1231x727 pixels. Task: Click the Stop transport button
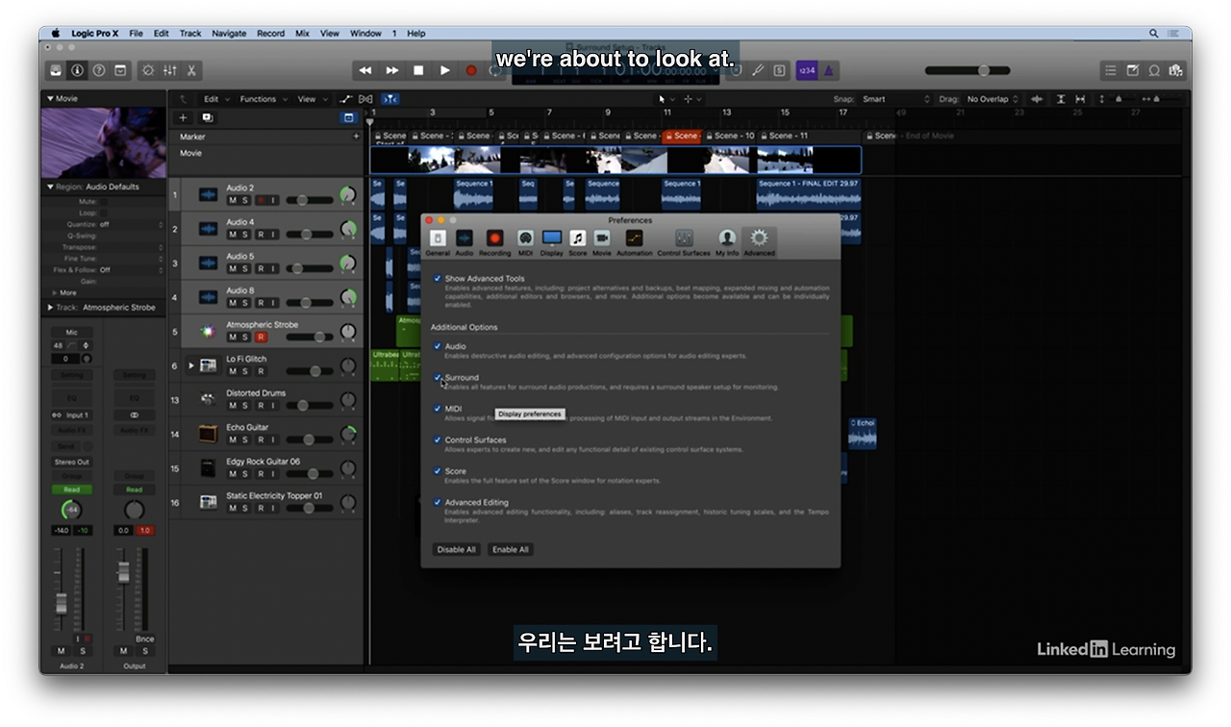coord(418,70)
